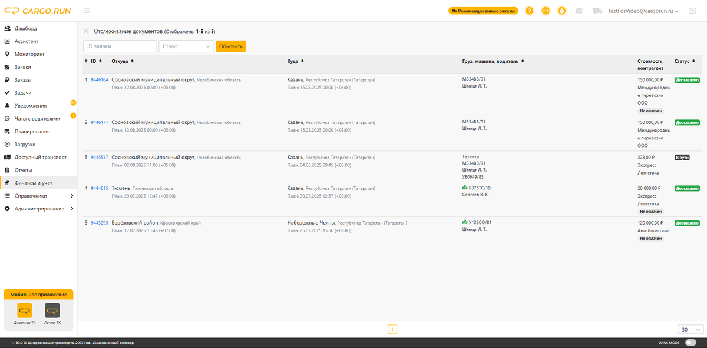The image size is (707, 348).
Task: Open the testForVideo@cargorun.ru user menu
Action: coord(643,11)
